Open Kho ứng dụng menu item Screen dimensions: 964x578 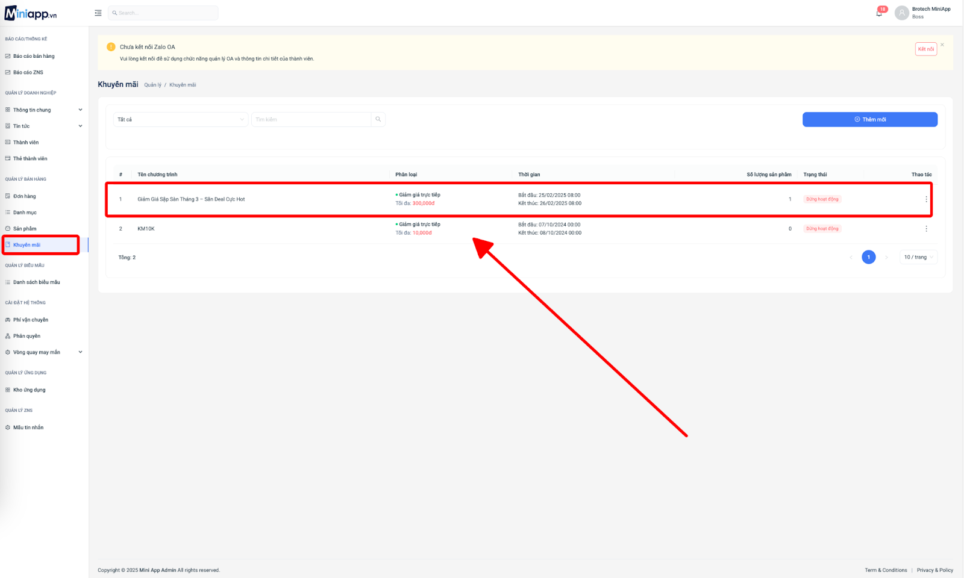29,390
